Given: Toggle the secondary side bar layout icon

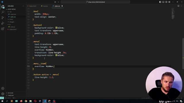Looking at the screenshot, I should coord(166,2).
